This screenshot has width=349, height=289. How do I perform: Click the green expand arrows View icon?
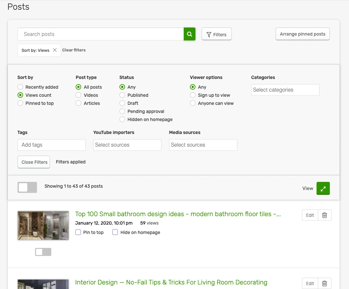(323, 188)
